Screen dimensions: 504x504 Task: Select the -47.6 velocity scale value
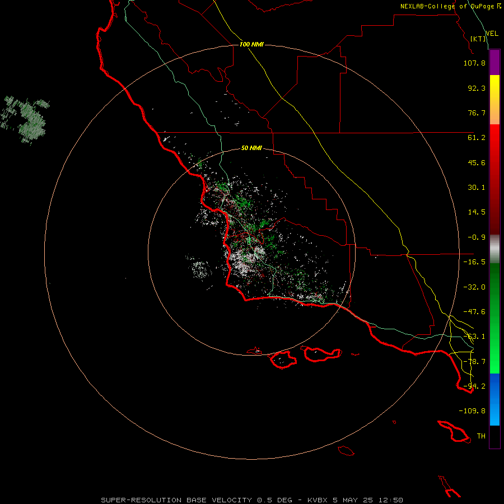[x=474, y=312]
